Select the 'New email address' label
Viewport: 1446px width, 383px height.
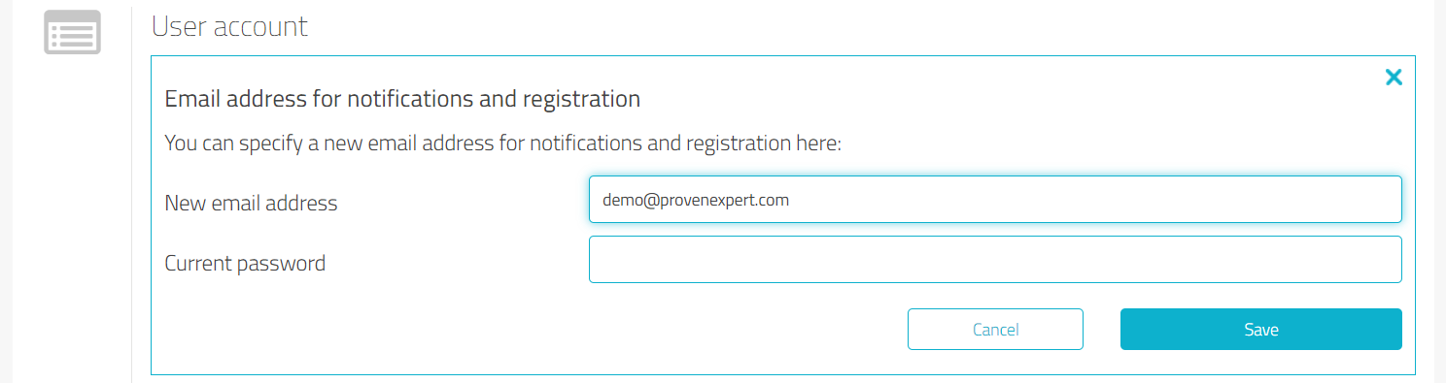tap(251, 204)
